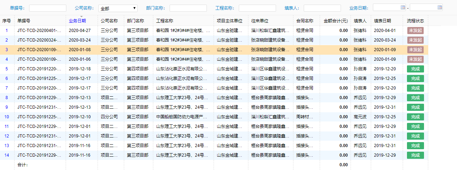Click 张店晓甜建筑设备… in row 2
Screen dimensions: 457x189
click(x=270, y=40)
